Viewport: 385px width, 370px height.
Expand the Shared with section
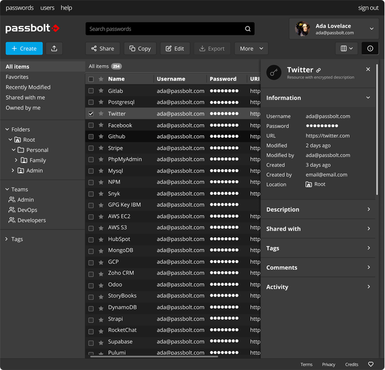coord(317,229)
